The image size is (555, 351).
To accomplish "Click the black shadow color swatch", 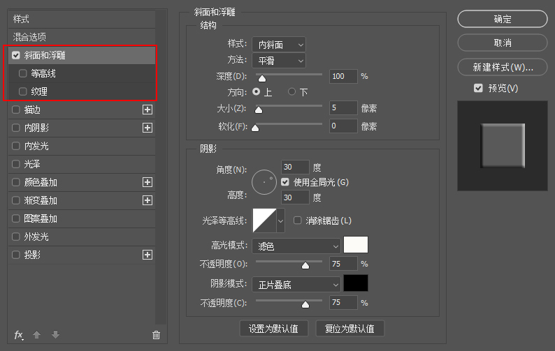I will click(x=356, y=283).
